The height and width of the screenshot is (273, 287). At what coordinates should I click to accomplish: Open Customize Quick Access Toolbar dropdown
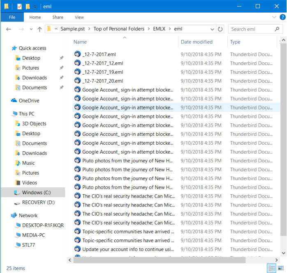[35, 7]
